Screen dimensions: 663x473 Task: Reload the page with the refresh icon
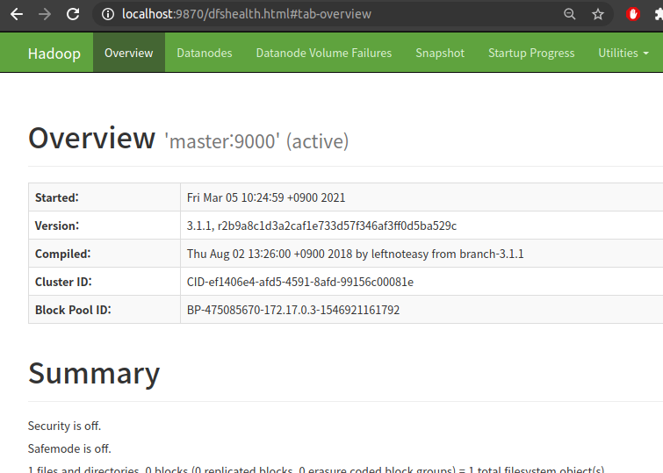(x=73, y=14)
